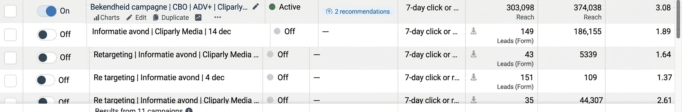The width and height of the screenshot is (682, 112).
Task: Download leads for Informatie avond 14 dec
Action: click(473, 31)
